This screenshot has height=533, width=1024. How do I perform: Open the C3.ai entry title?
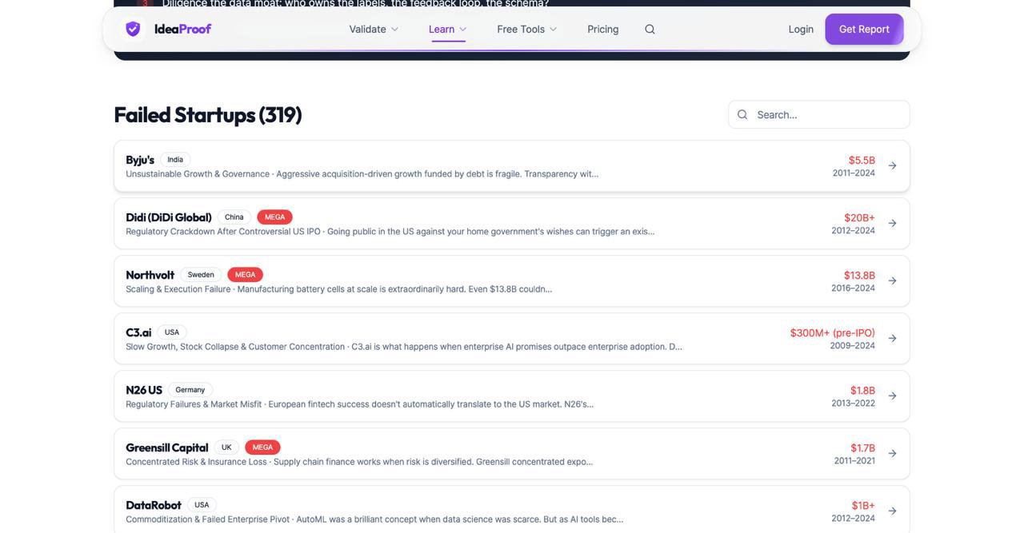coord(138,332)
